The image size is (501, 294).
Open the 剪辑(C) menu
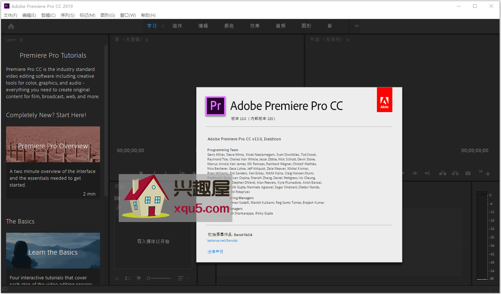click(48, 15)
